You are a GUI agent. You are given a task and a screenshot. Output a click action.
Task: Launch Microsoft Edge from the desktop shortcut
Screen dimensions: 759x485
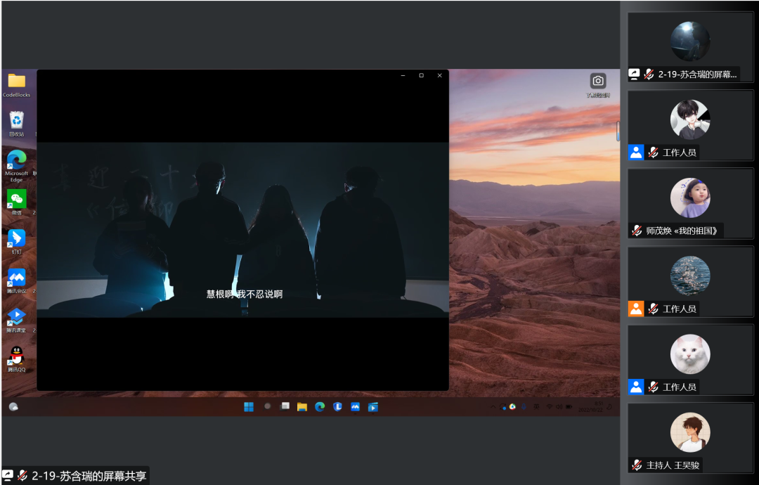pos(16,160)
